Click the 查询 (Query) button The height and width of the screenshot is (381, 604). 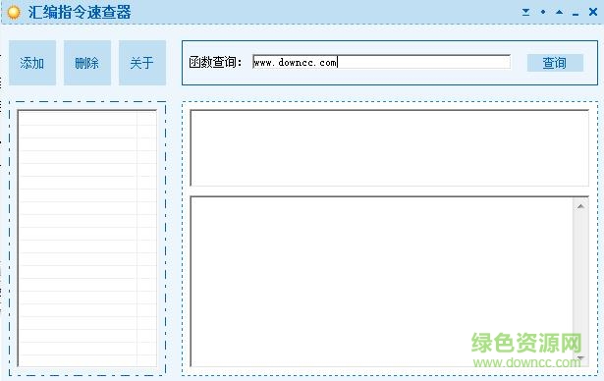pos(555,63)
